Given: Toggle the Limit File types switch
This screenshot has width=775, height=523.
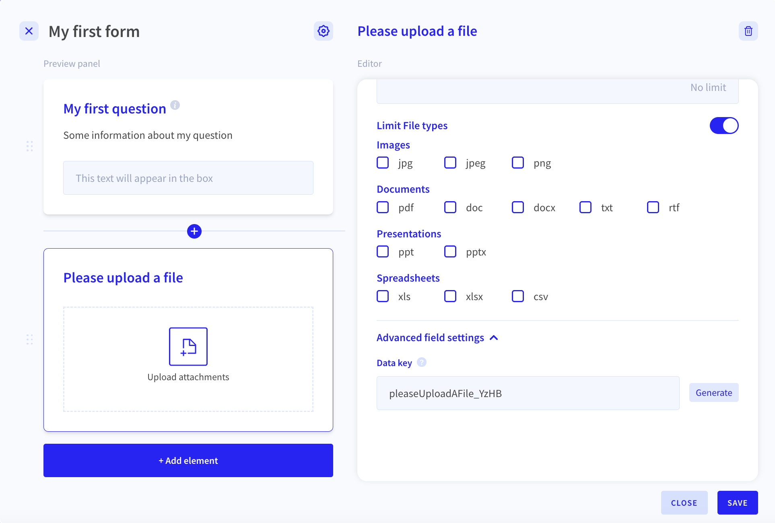Looking at the screenshot, I should click(724, 126).
